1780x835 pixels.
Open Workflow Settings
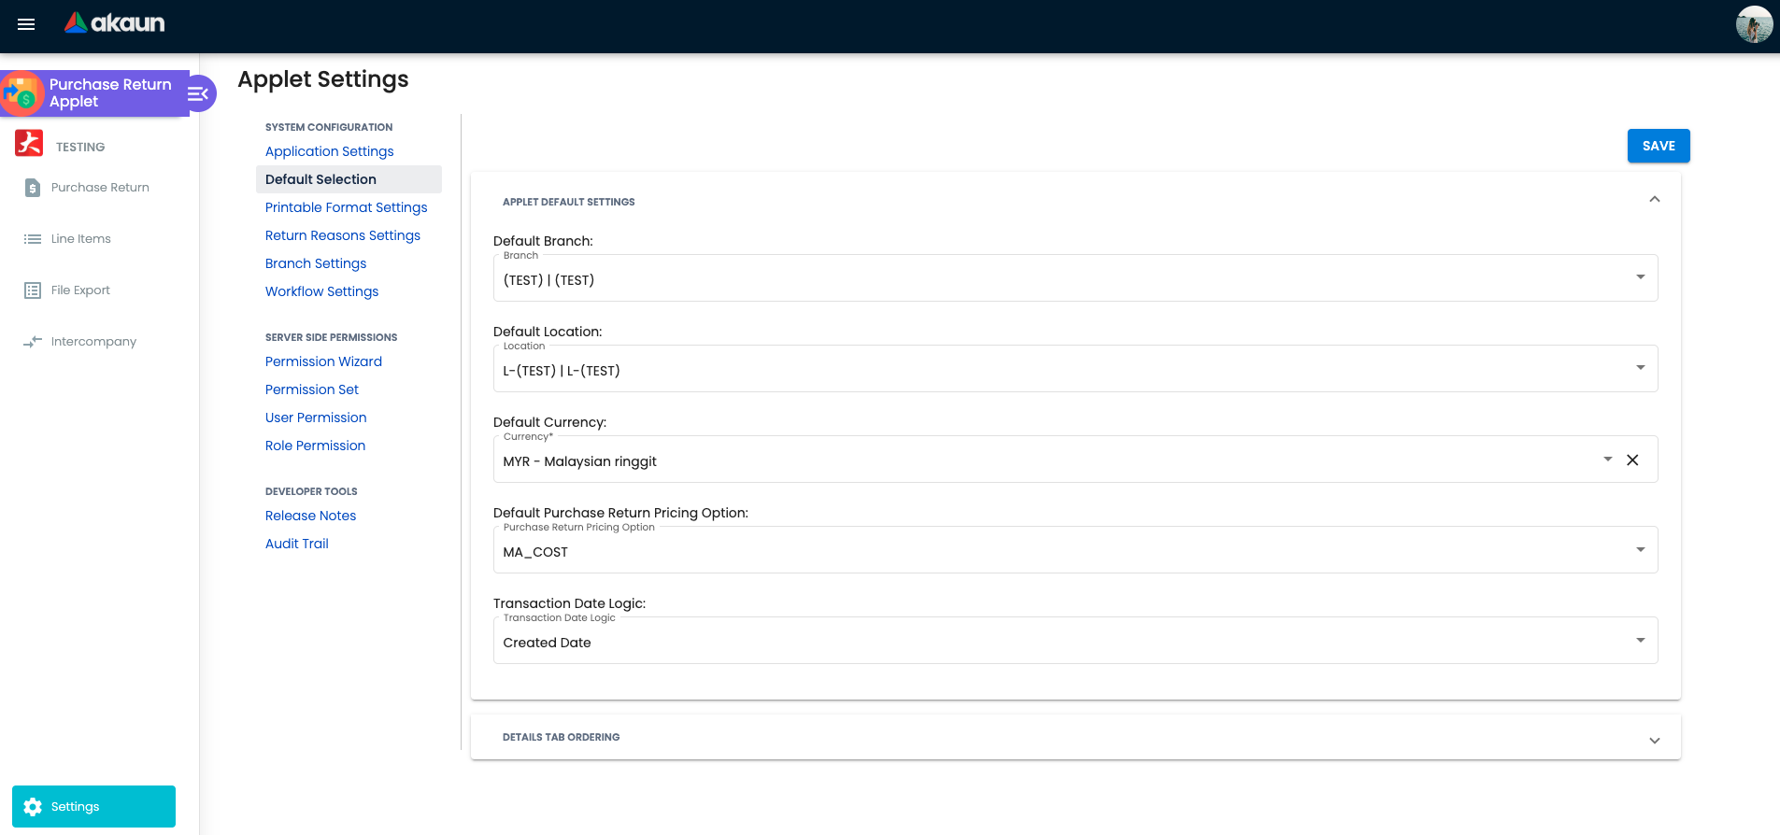pyautogui.click(x=321, y=291)
